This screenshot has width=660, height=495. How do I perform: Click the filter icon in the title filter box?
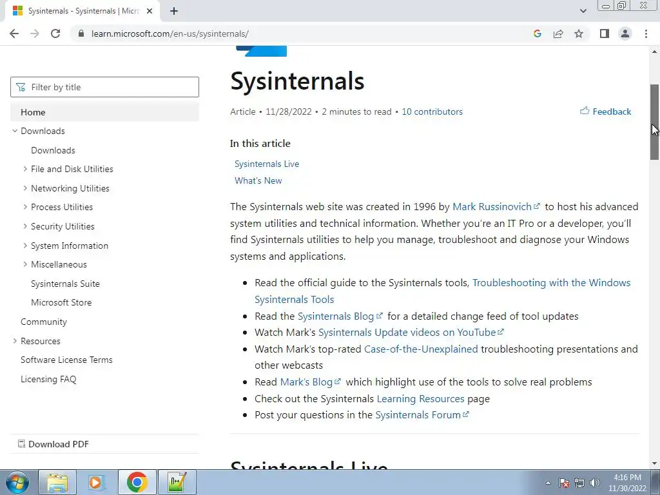click(21, 87)
